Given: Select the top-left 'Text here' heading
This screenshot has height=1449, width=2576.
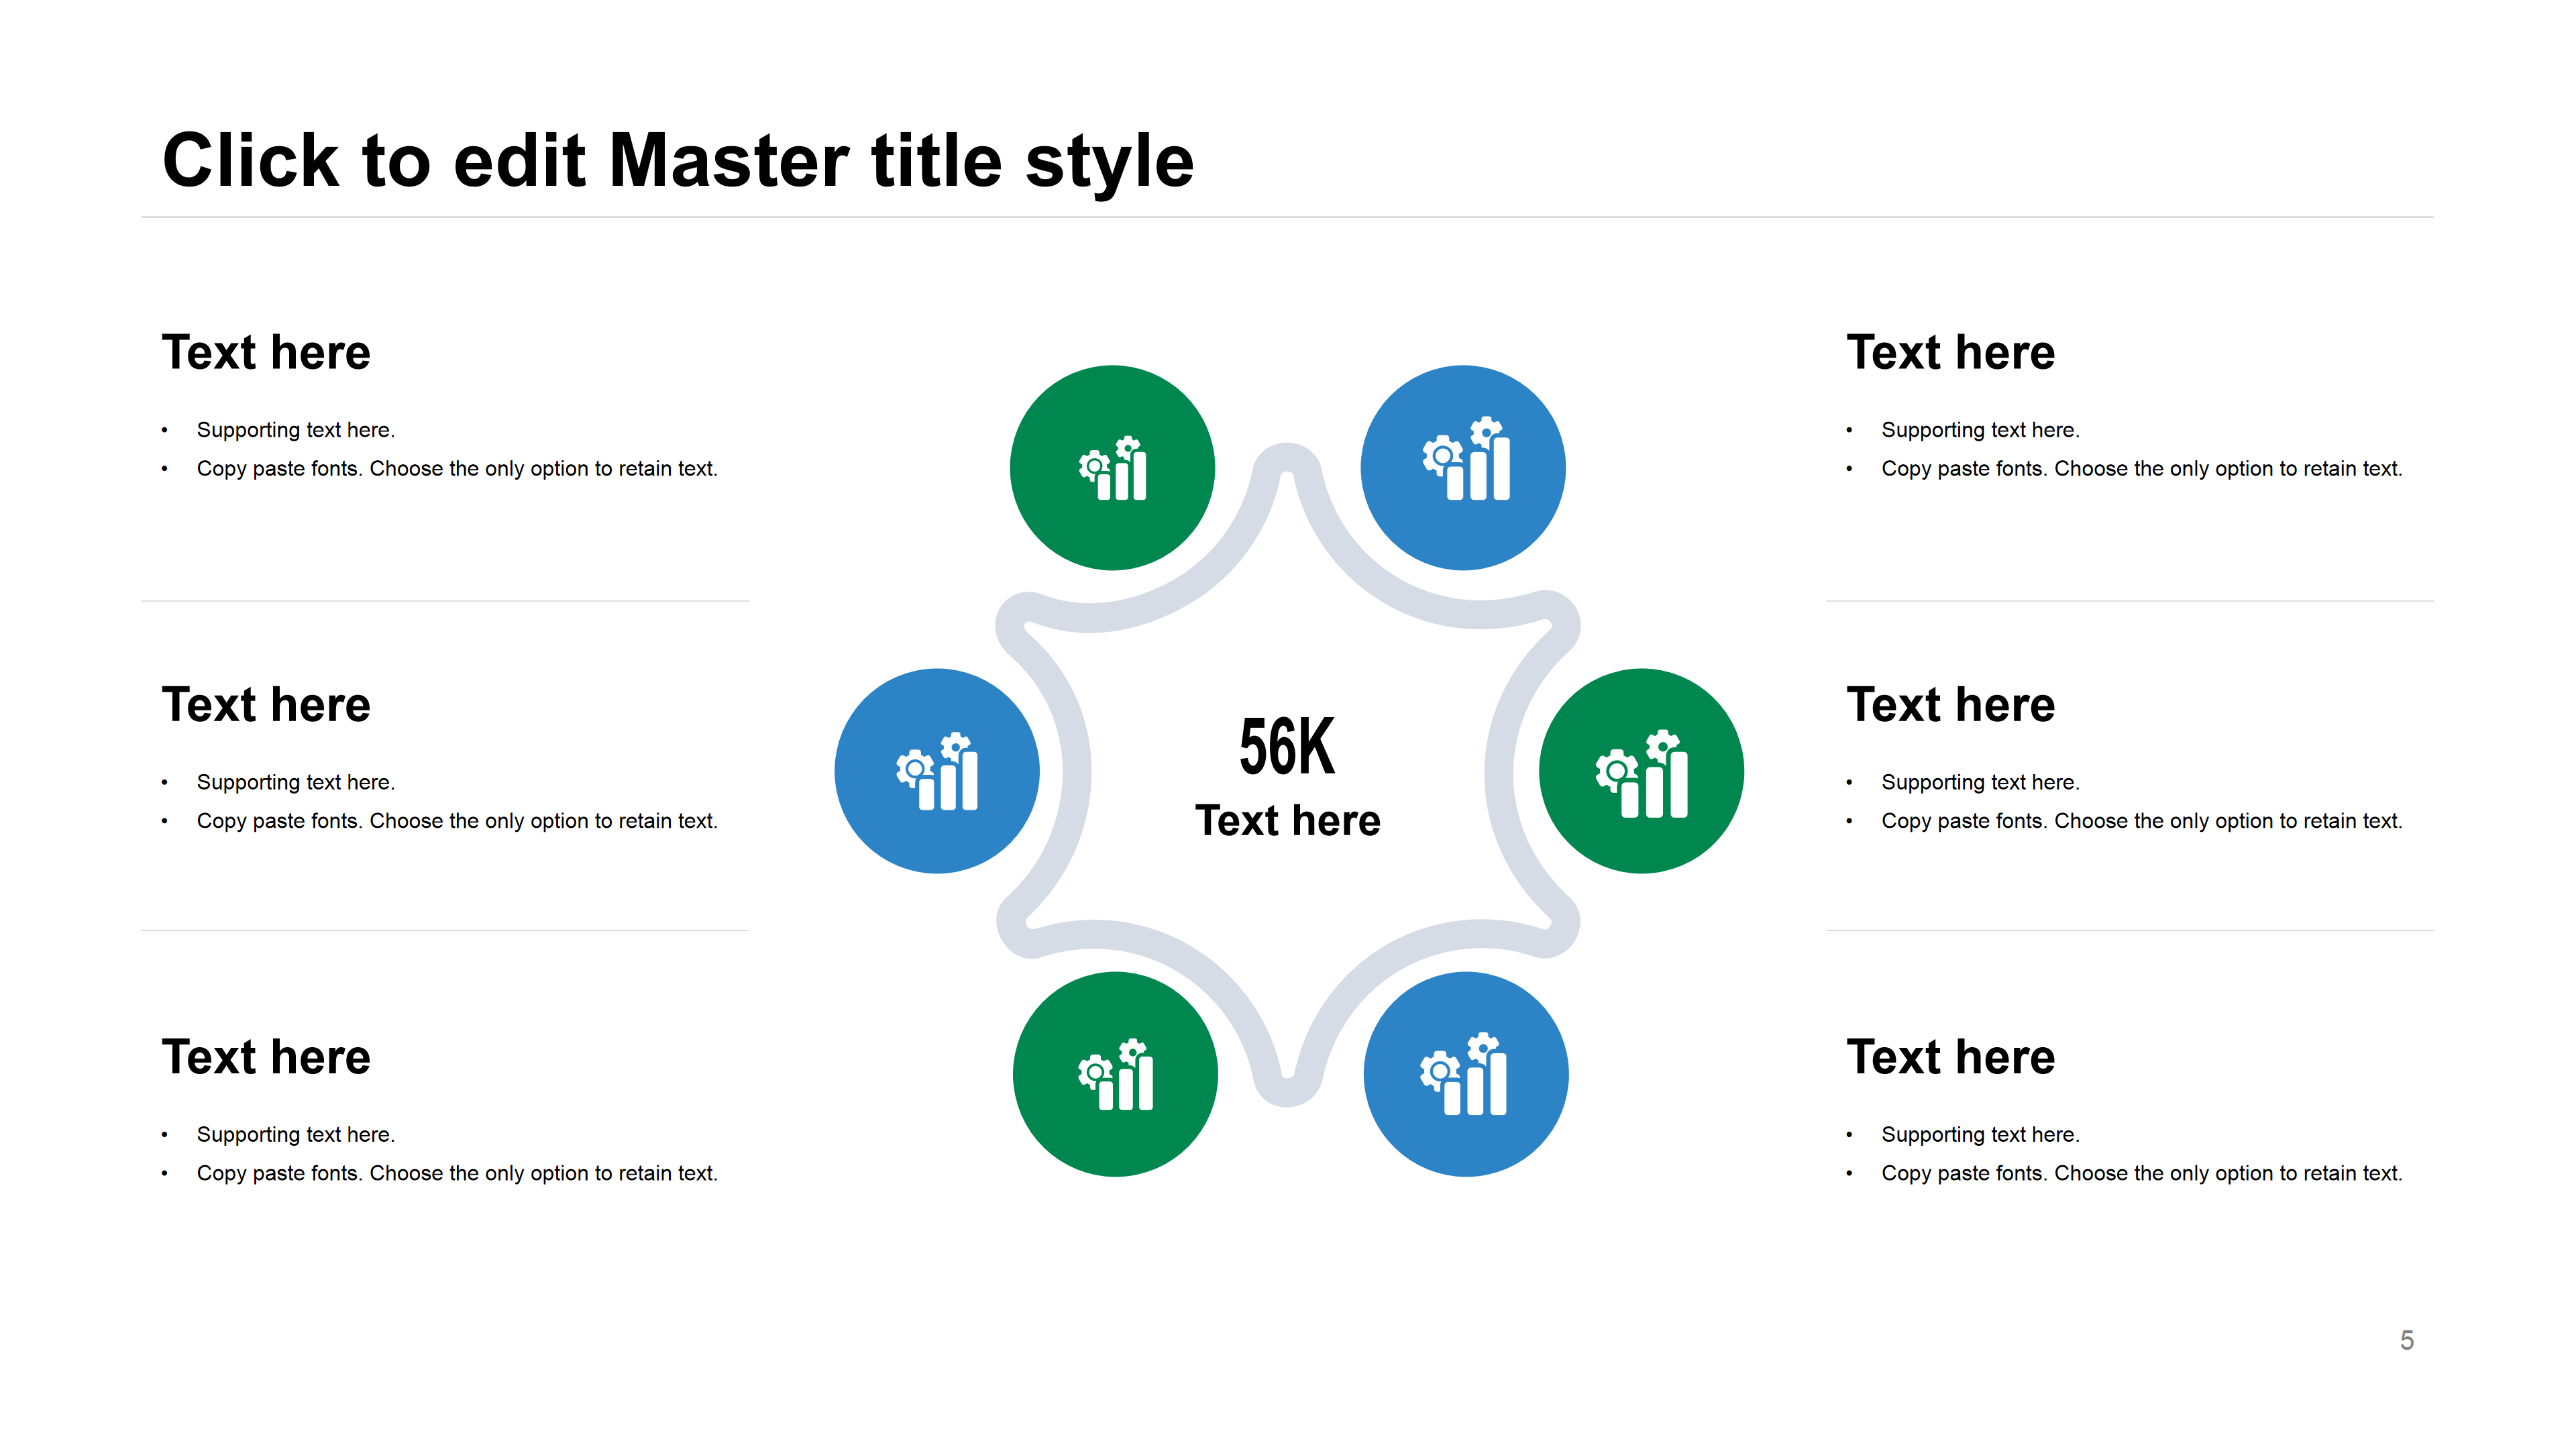Looking at the screenshot, I should tap(266, 353).
